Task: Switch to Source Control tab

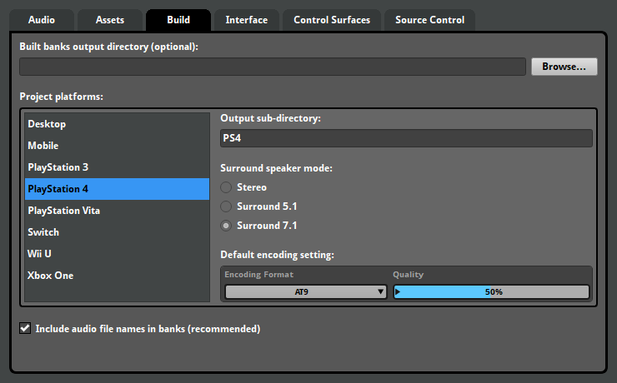Action: [429, 20]
